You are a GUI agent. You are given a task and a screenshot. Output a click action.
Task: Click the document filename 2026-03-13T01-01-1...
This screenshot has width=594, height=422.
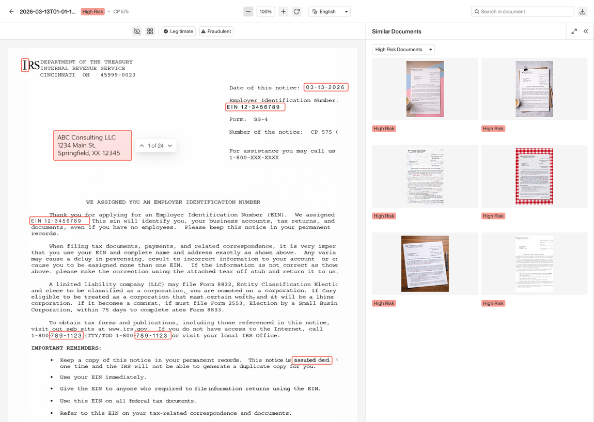click(x=48, y=11)
